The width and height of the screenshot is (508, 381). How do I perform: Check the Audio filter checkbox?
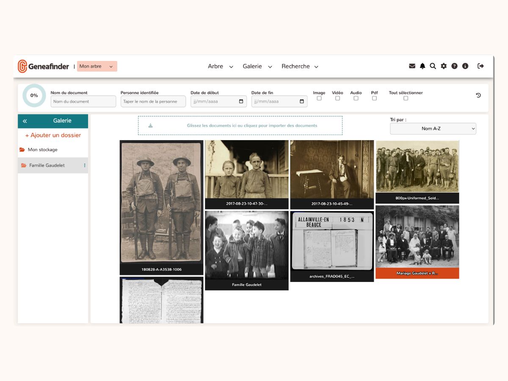tap(356, 98)
